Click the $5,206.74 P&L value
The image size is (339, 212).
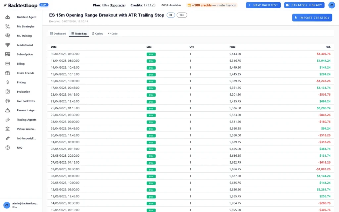pos(324,108)
